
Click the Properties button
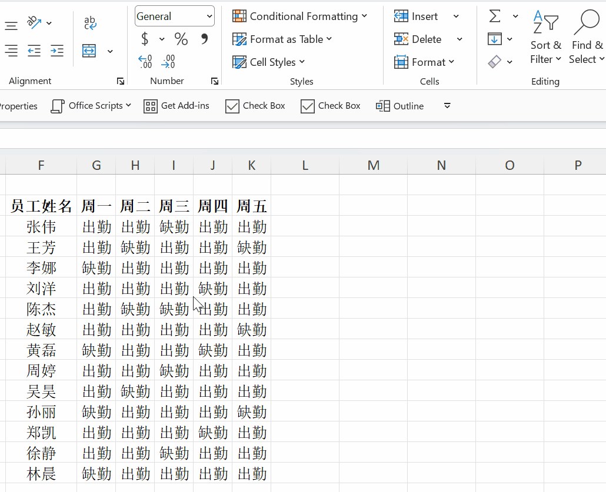pyautogui.click(x=18, y=106)
